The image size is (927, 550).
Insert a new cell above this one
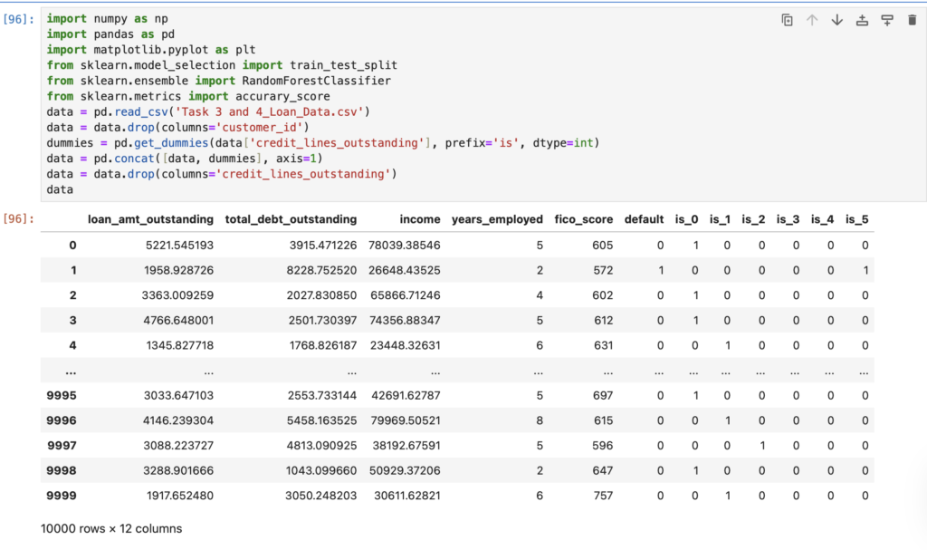tap(862, 20)
